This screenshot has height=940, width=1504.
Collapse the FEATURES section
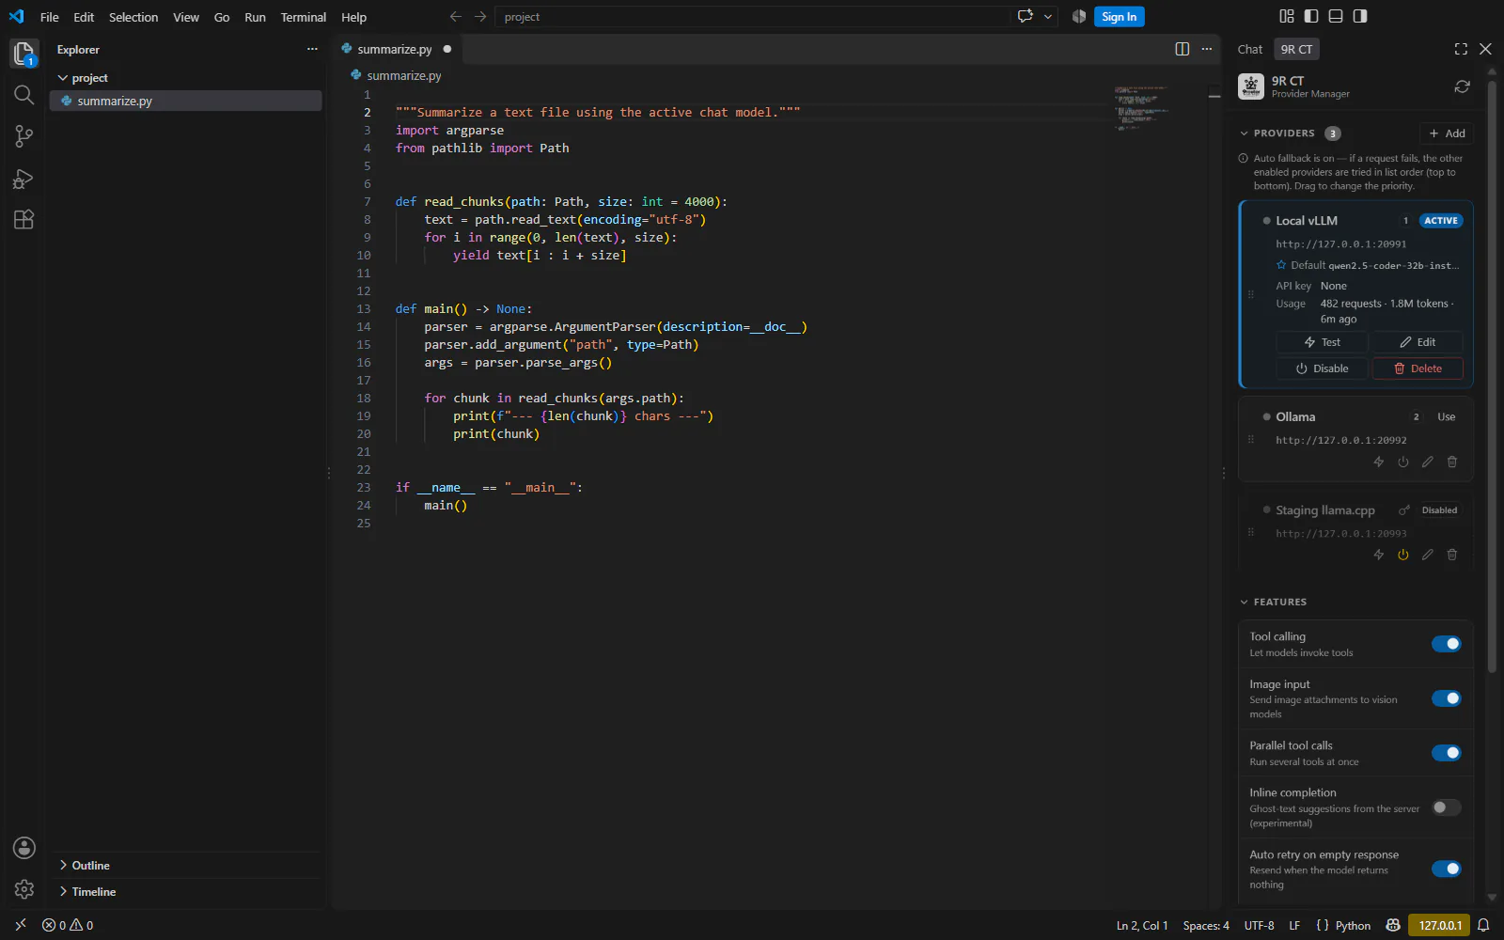pos(1273,602)
